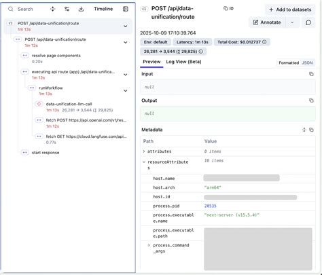Copy the Input section contents
322x275 pixels.
(x=311, y=74)
